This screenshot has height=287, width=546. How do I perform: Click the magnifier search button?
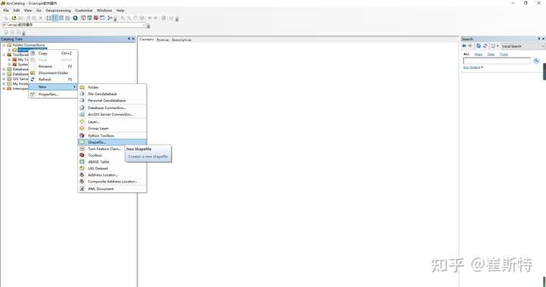click(536, 61)
